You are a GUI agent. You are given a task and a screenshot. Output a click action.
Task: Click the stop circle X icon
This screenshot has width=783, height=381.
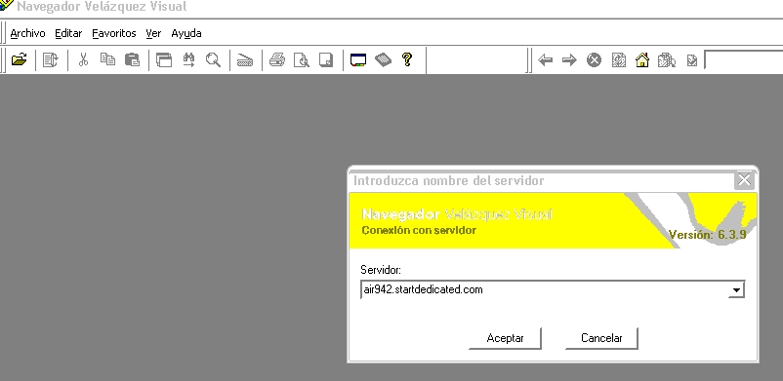pyautogui.click(x=594, y=60)
